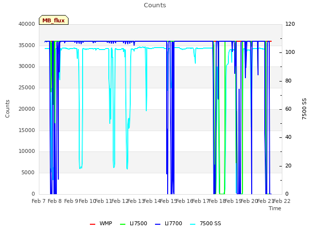
Task: Click the right 7500 SS axis label
Action: pos(304,109)
